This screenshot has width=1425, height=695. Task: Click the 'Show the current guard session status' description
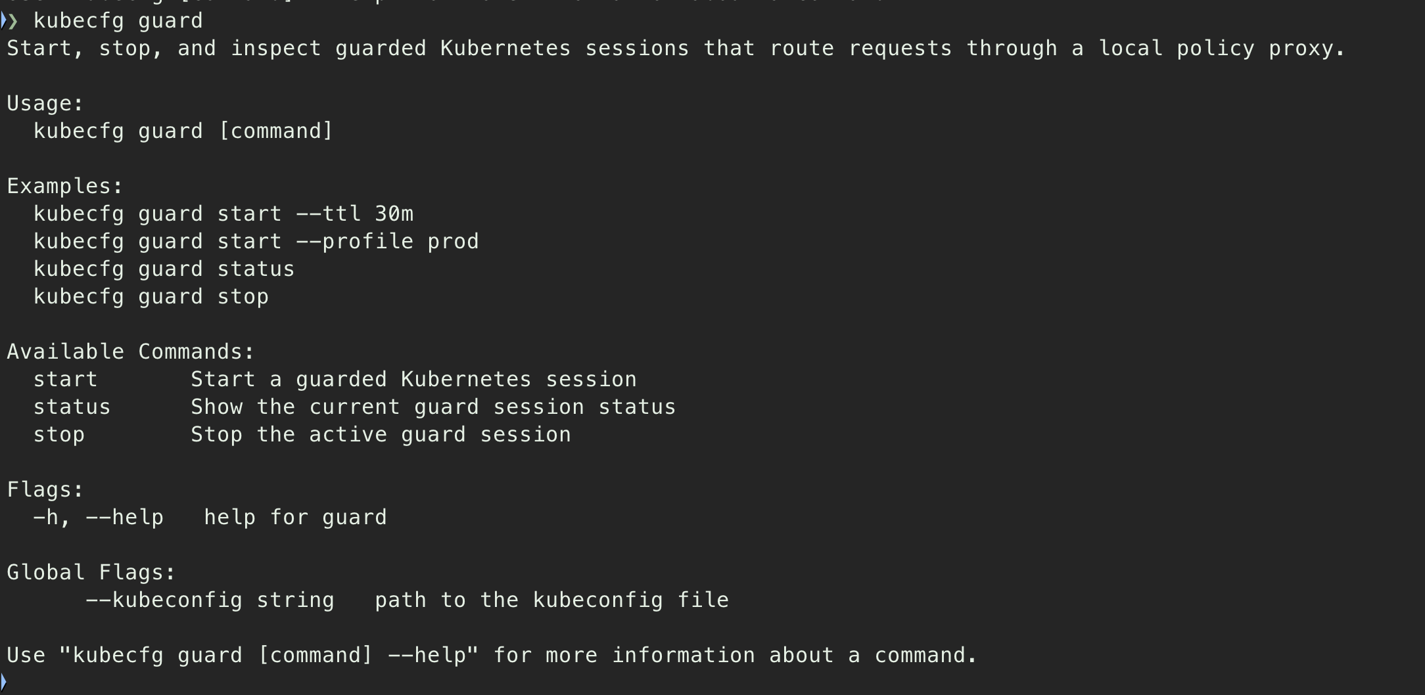coord(433,407)
